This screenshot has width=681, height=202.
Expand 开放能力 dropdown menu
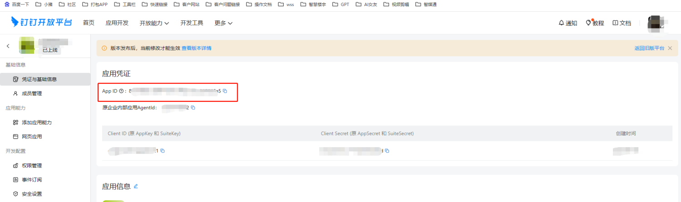[154, 23]
